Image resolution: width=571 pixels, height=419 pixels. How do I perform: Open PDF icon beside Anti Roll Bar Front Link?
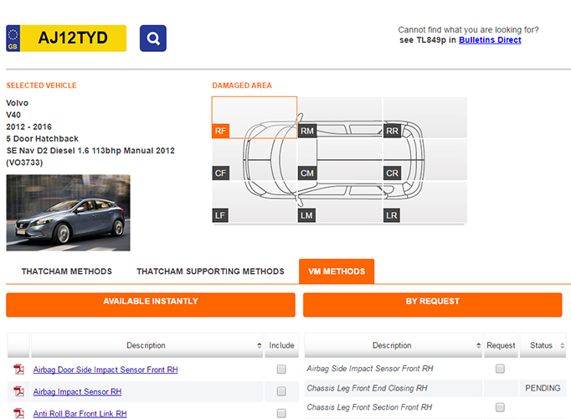tap(19, 413)
